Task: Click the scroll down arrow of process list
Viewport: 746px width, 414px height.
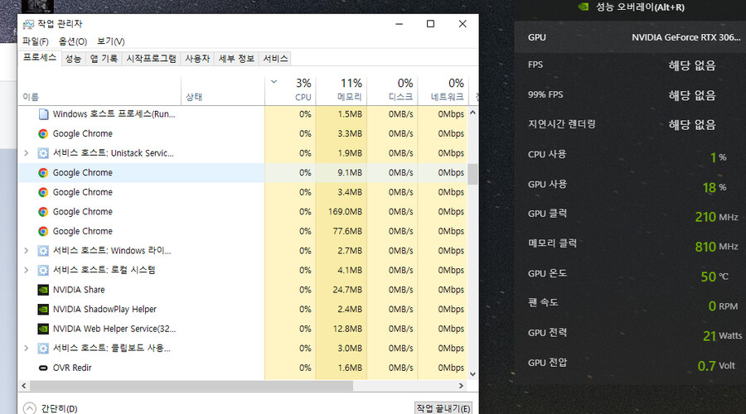Action: pos(472,374)
